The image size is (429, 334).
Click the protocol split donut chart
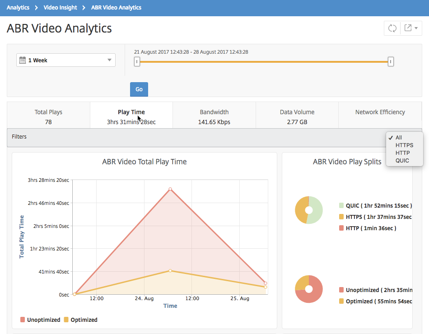coord(309,210)
